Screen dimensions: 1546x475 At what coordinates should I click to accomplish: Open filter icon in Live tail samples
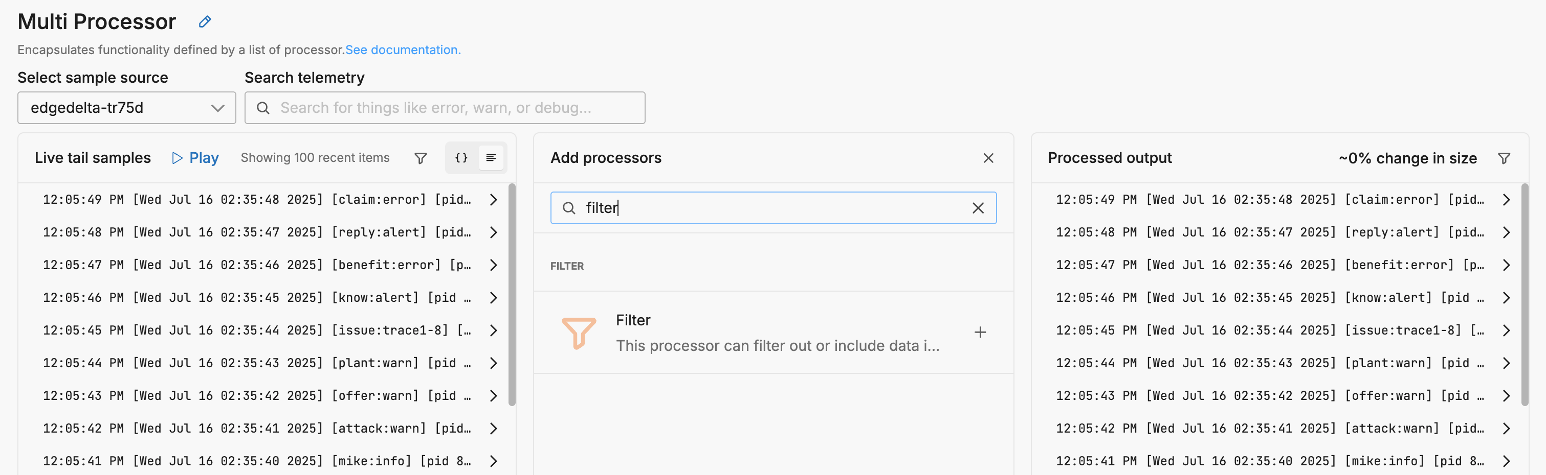(421, 158)
